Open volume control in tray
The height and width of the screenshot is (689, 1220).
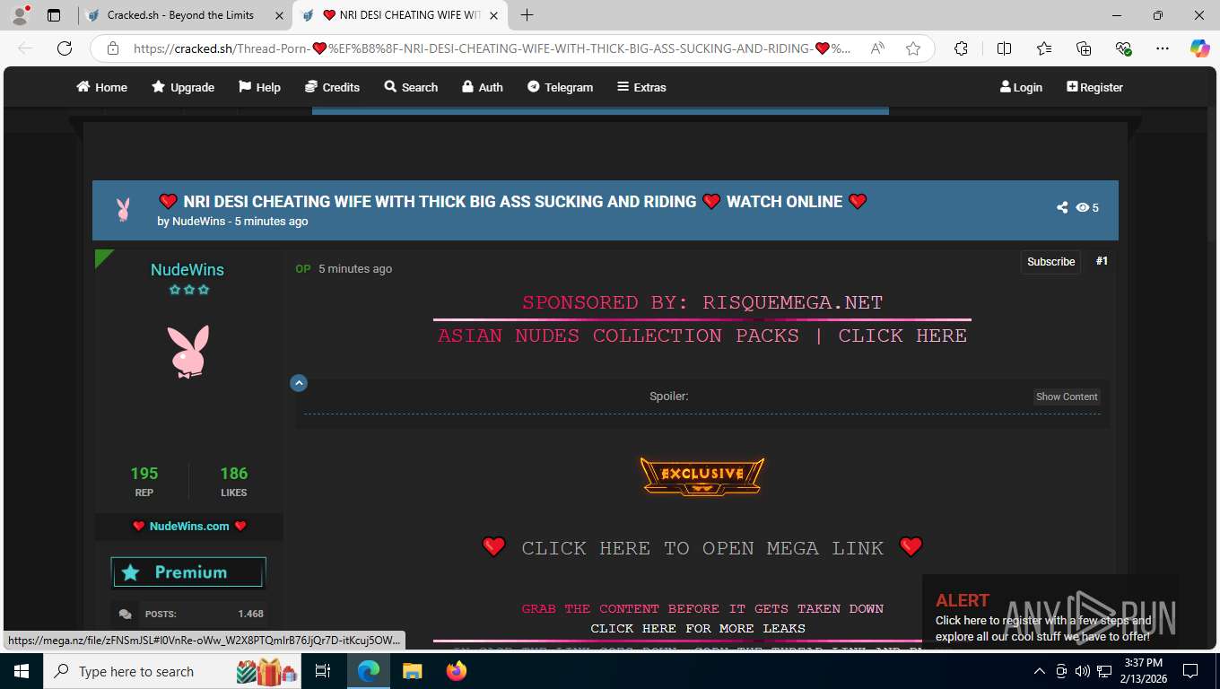(1082, 671)
